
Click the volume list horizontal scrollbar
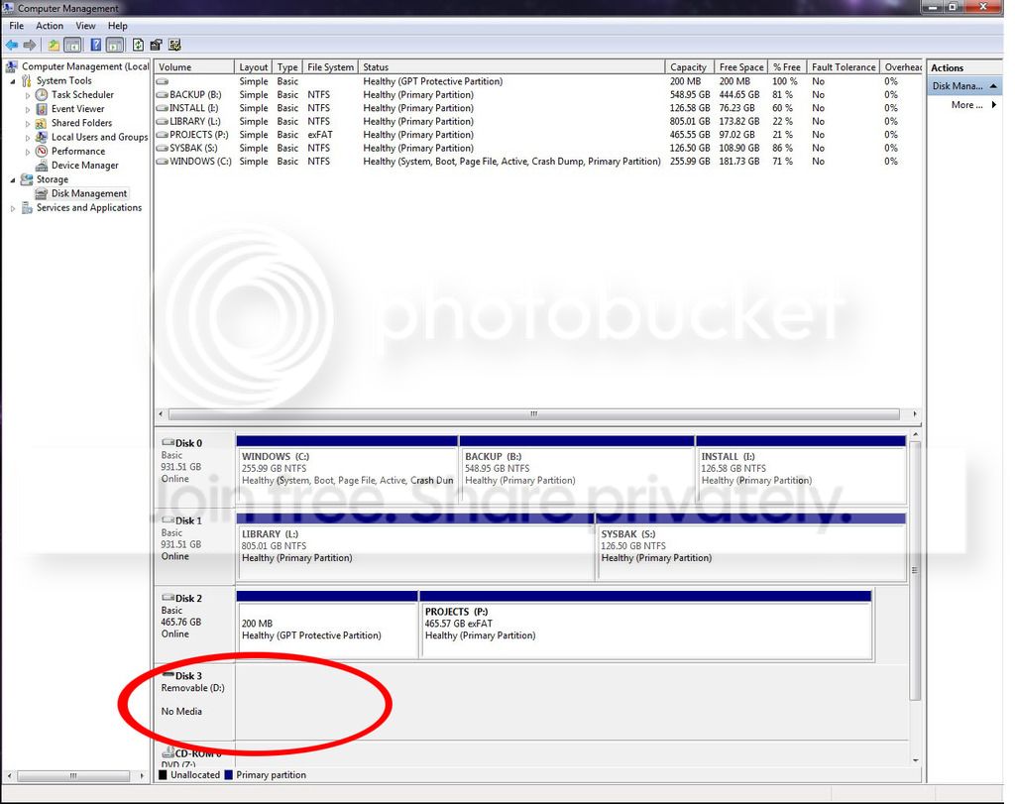(x=534, y=413)
